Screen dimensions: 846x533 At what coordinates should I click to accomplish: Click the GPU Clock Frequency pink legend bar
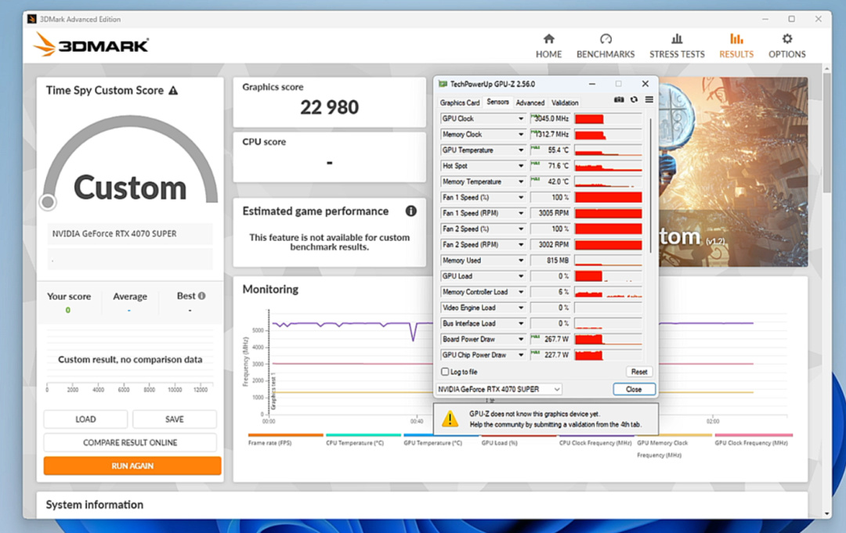[754, 435]
